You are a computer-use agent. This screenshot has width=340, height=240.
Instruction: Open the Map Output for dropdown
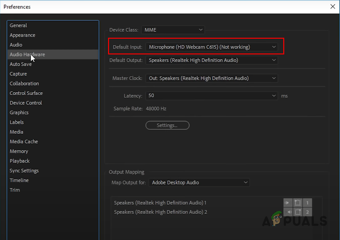(x=199, y=182)
